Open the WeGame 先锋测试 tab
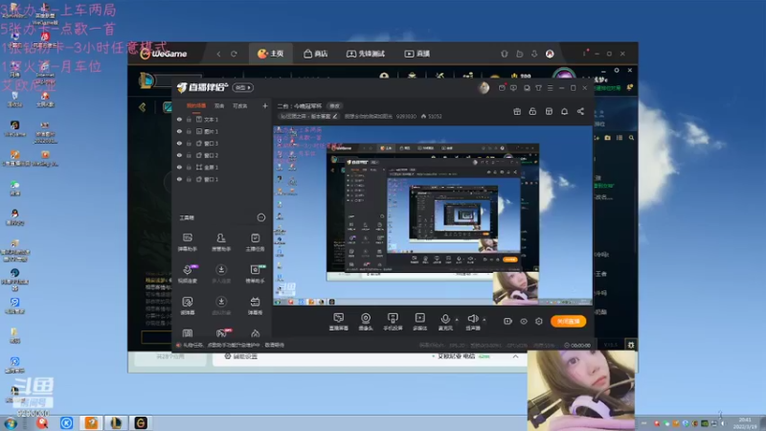Image resolution: width=766 pixels, height=431 pixels. coord(366,54)
